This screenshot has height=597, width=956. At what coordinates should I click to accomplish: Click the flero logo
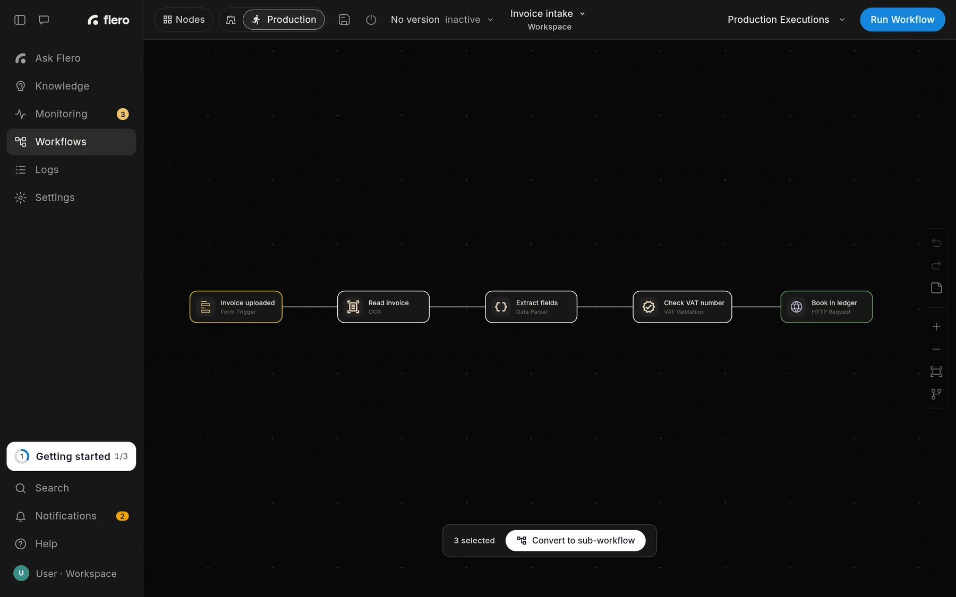pos(108,20)
